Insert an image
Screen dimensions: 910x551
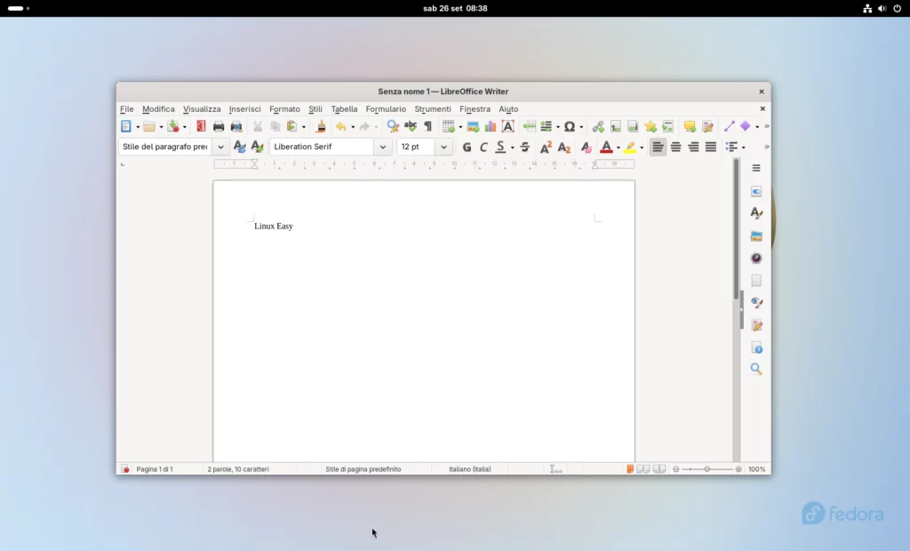[x=473, y=126]
